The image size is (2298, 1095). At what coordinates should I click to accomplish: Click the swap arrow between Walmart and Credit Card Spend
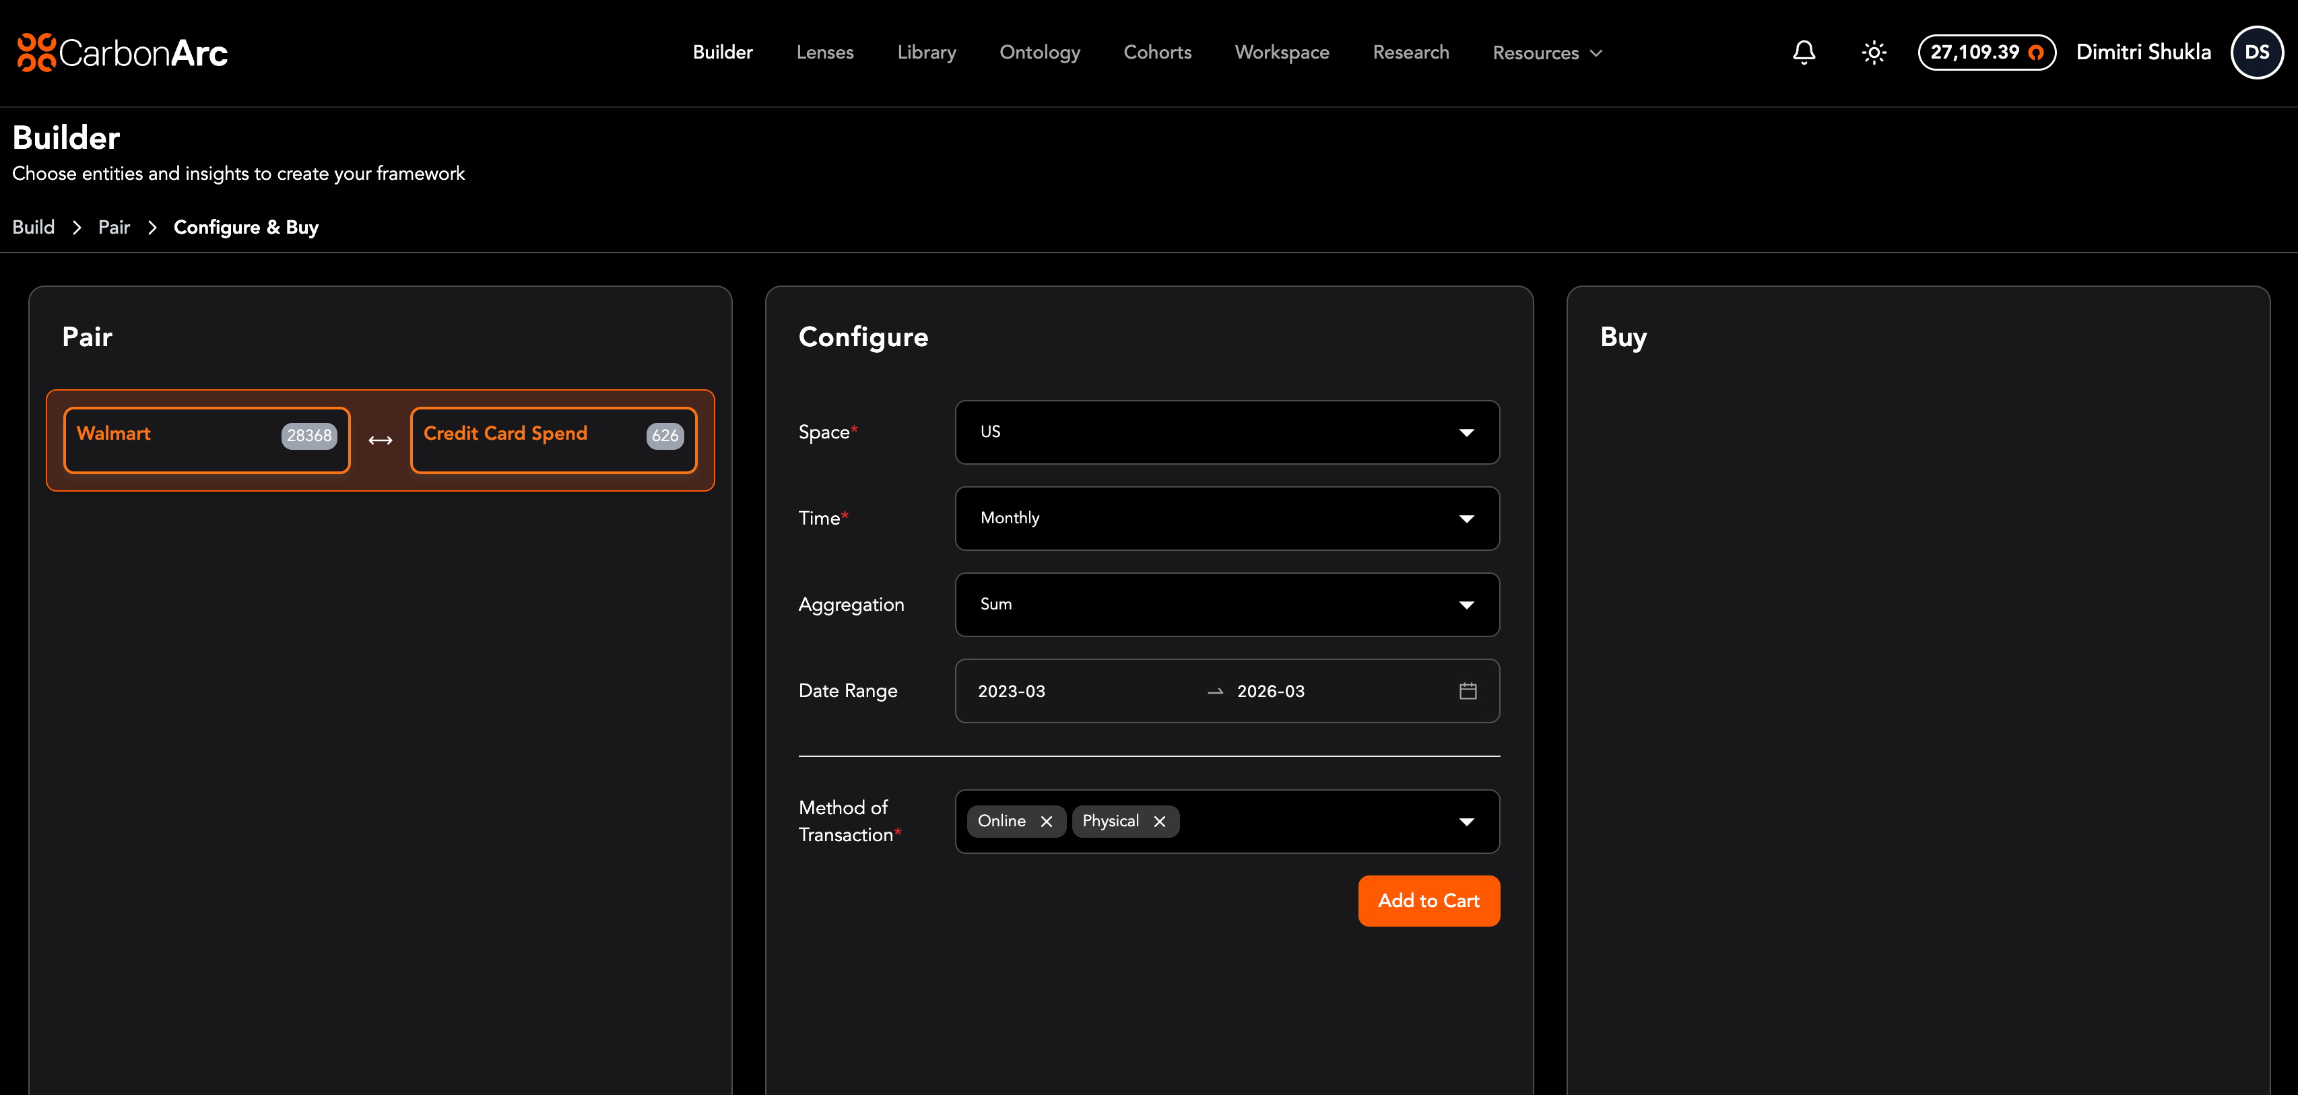380,440
